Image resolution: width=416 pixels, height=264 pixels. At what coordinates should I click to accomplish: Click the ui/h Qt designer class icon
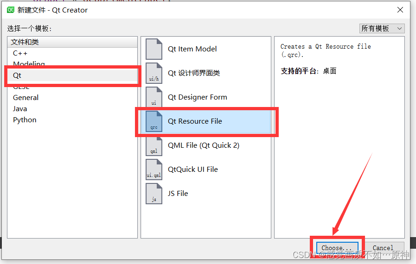154,73
